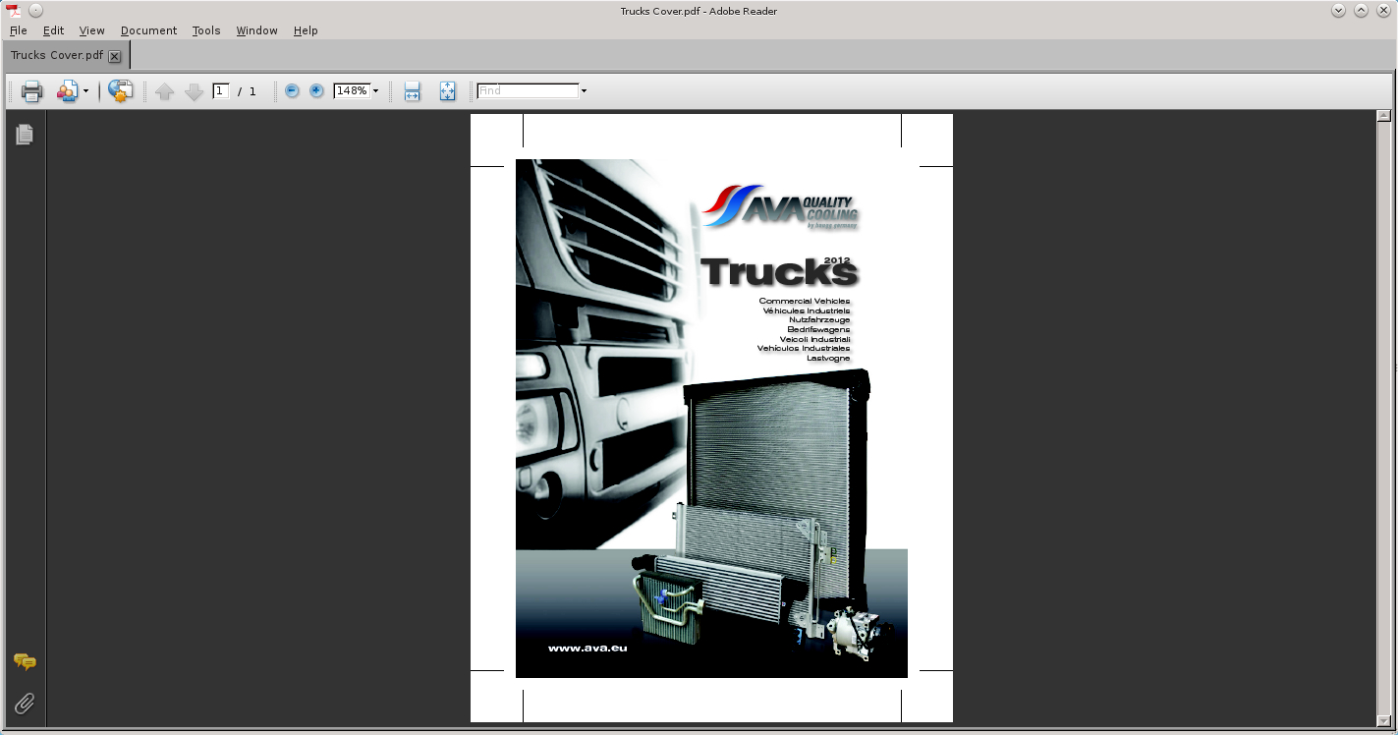Click the total page count '/ 1' label
Screen dimensions: 1398x735
tap(247, 91)
